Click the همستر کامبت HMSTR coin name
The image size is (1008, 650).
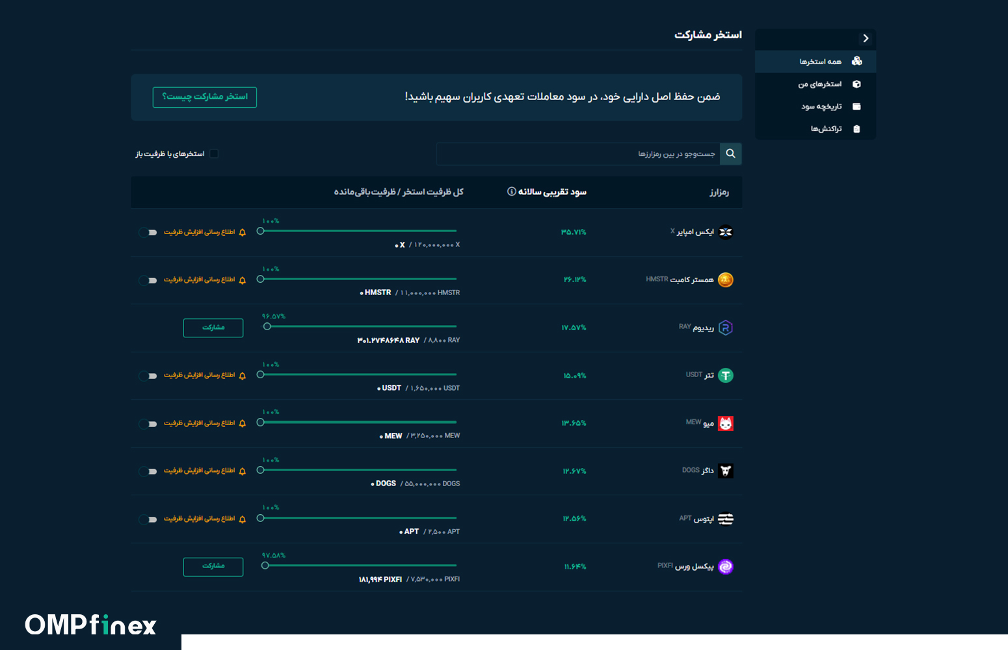pyautogui.click(x=680, y=279)
